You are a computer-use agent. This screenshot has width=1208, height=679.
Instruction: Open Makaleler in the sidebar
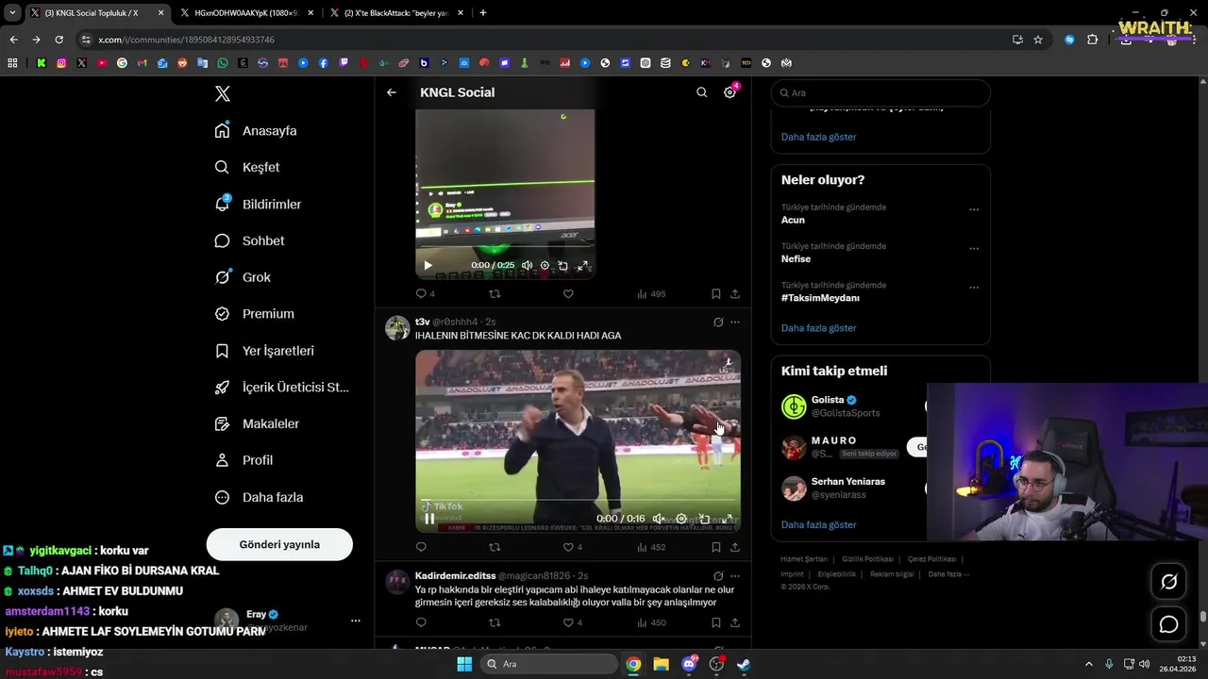(x=257, y=423)
